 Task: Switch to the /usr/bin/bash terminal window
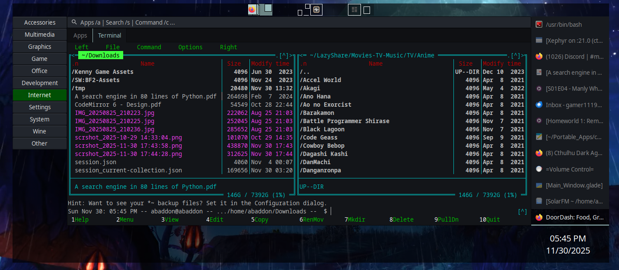[x=569, y=25]
